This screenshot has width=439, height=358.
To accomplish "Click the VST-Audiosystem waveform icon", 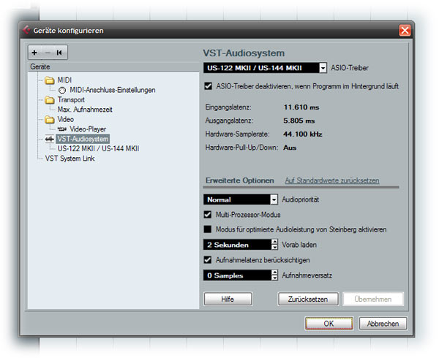I will 50,139.
